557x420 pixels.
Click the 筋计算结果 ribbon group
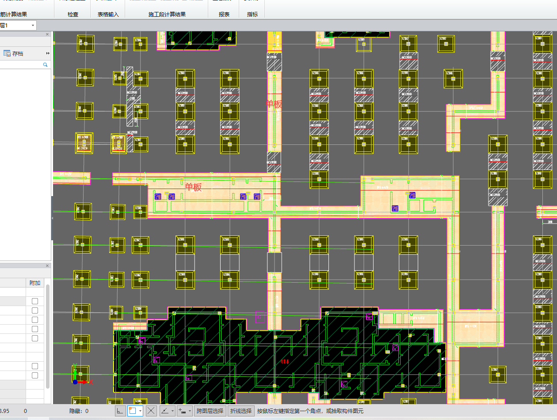pos(14,15)
